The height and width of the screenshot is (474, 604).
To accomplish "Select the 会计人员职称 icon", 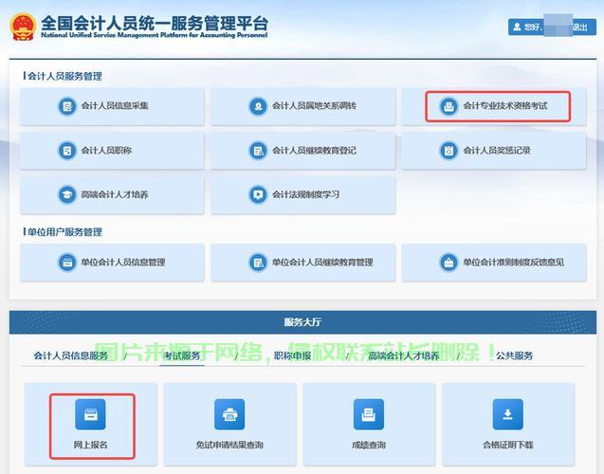I will [x=67, y=151].
